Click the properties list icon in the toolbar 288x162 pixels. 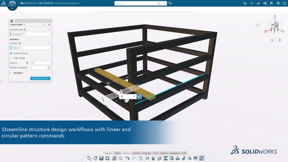point(114,158)
